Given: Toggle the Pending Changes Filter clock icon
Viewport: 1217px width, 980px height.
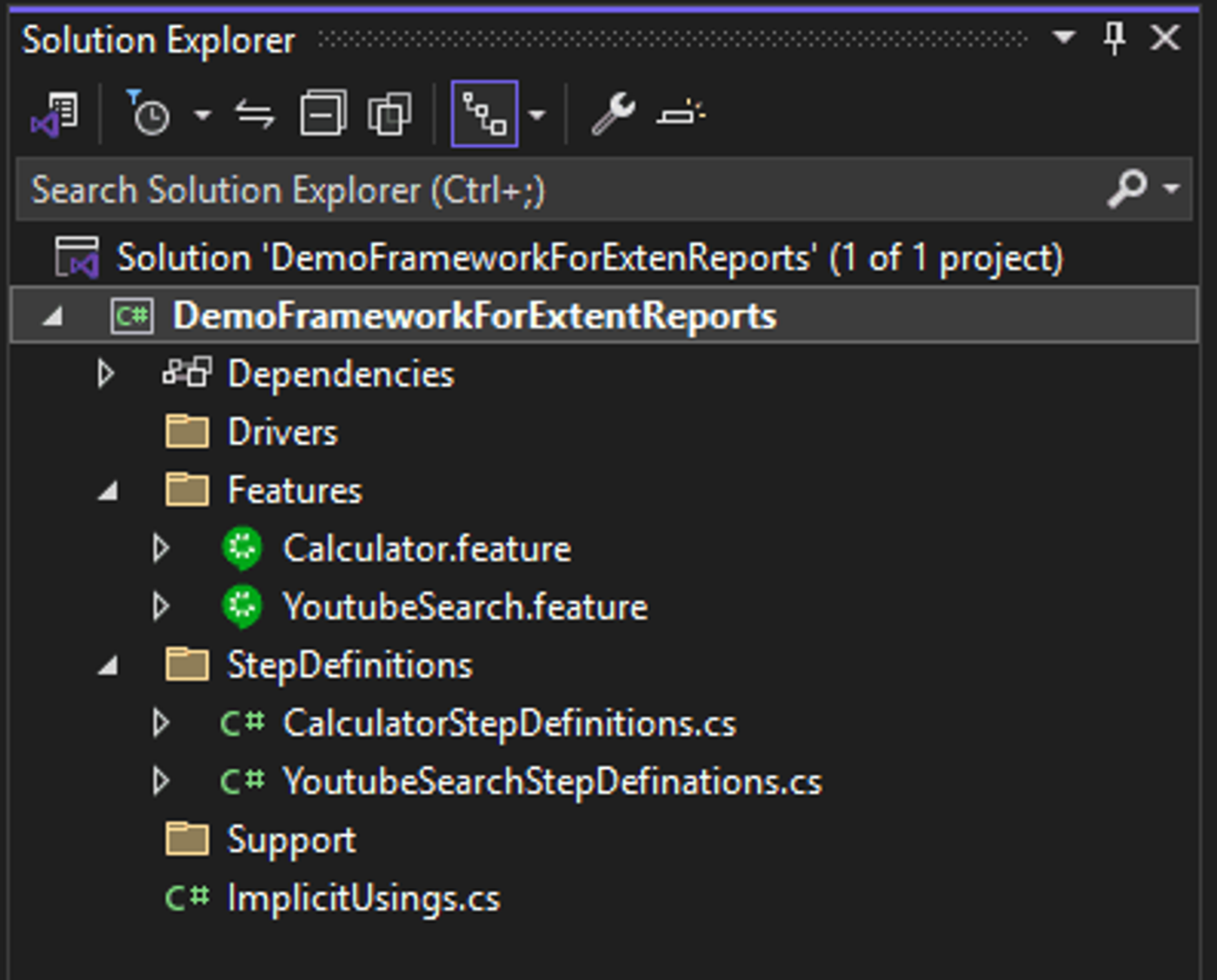Looking at the screenshot, I should click(149, 114).
